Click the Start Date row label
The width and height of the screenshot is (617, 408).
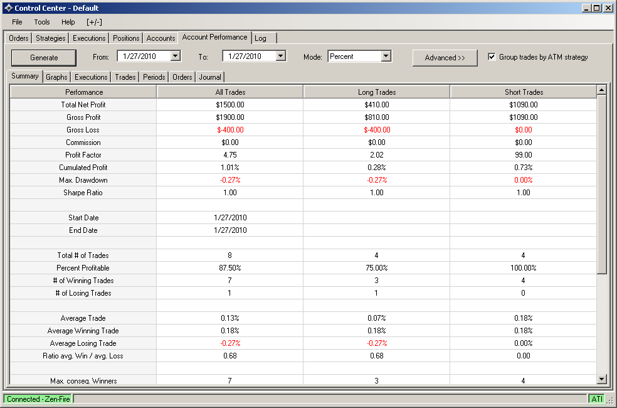click(83, 218)
